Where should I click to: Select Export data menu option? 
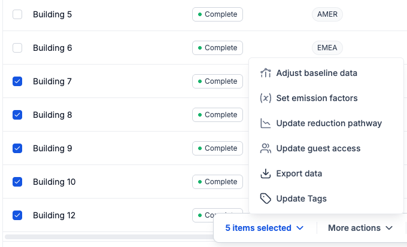coord(299,173)
